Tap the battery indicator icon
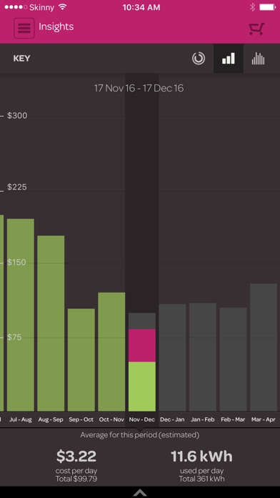The image size is (280, 498). 267,7
